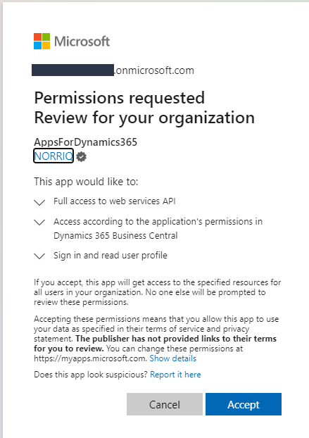
Task: Click the Sign in and read user profile text
Action: (x=111, y=256)
